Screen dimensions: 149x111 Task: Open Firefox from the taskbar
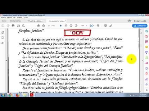point(17,95)
